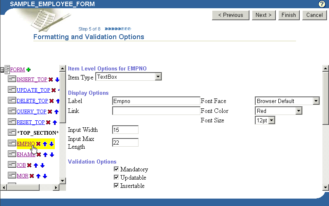
Task: Click tree panel scroll down arrow
Action: (x=63, y=180)
